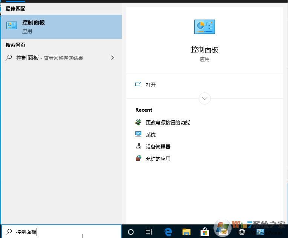Click the Control Panel icon in best match
The image size is (288, 238).
12,25
